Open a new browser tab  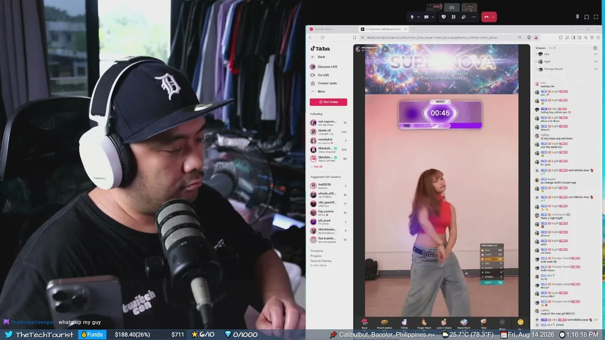(x=412, y=29)
